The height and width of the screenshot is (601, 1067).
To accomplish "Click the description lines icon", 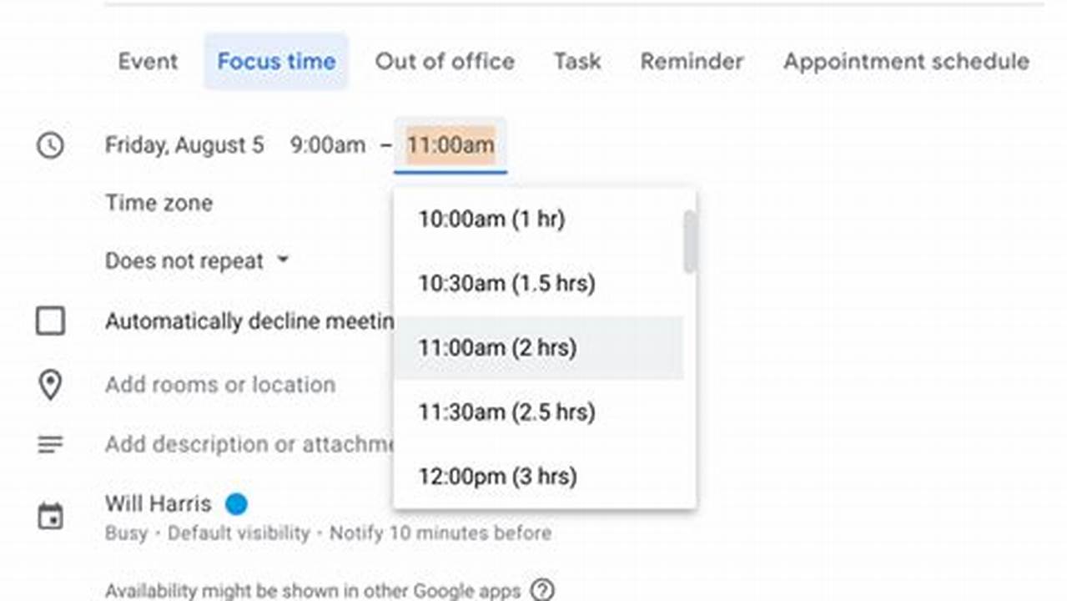I will point(50,444).
